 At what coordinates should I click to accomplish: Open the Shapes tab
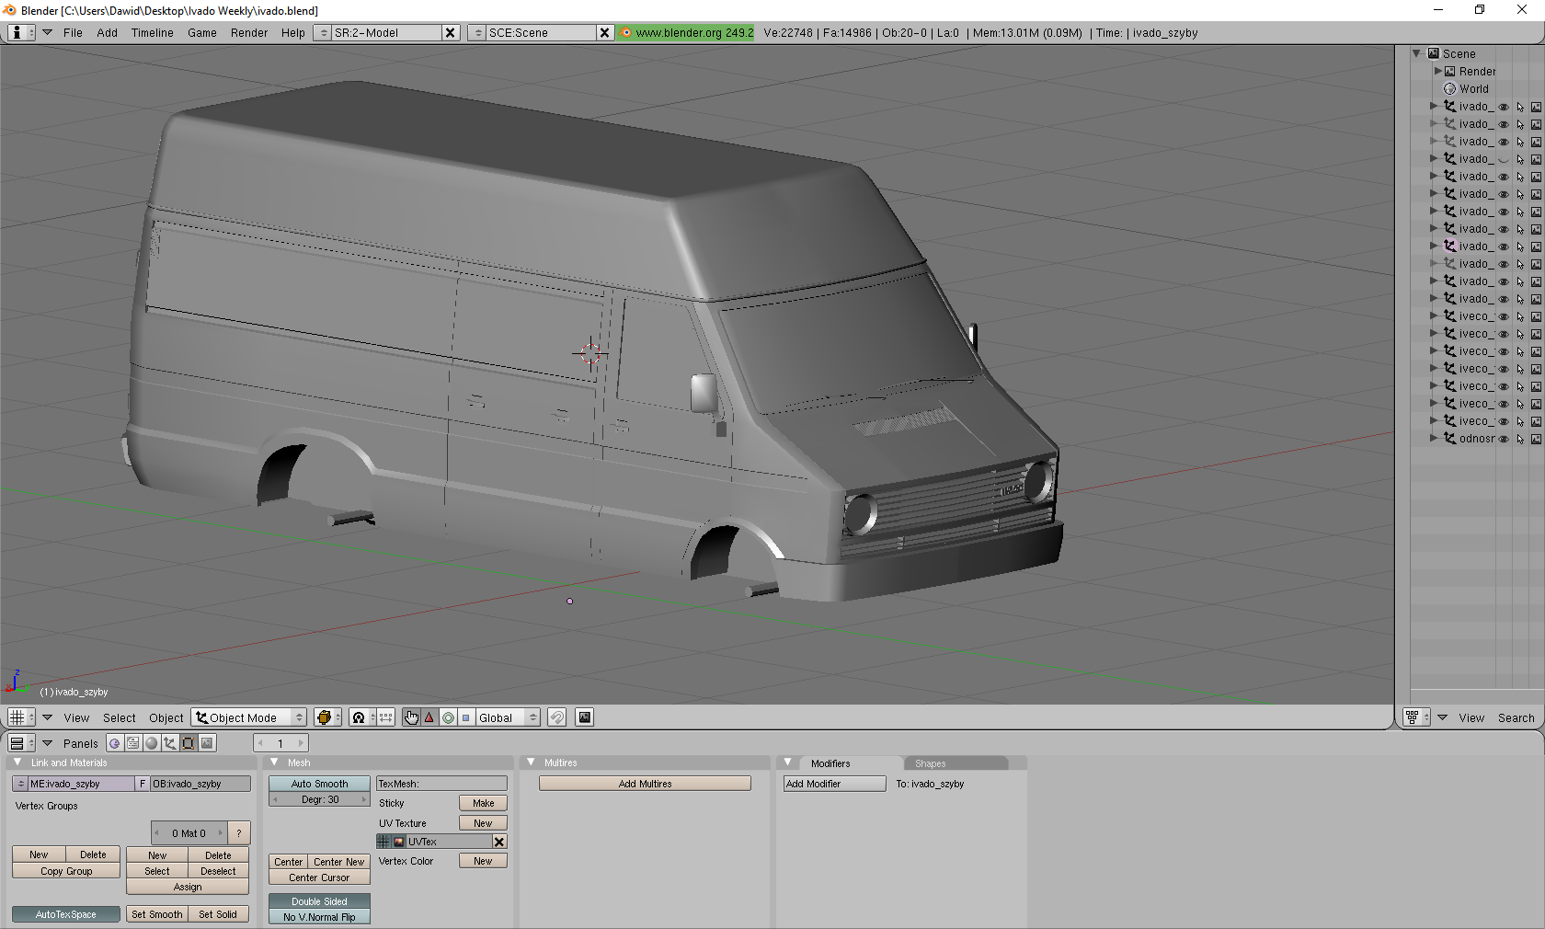956,763
